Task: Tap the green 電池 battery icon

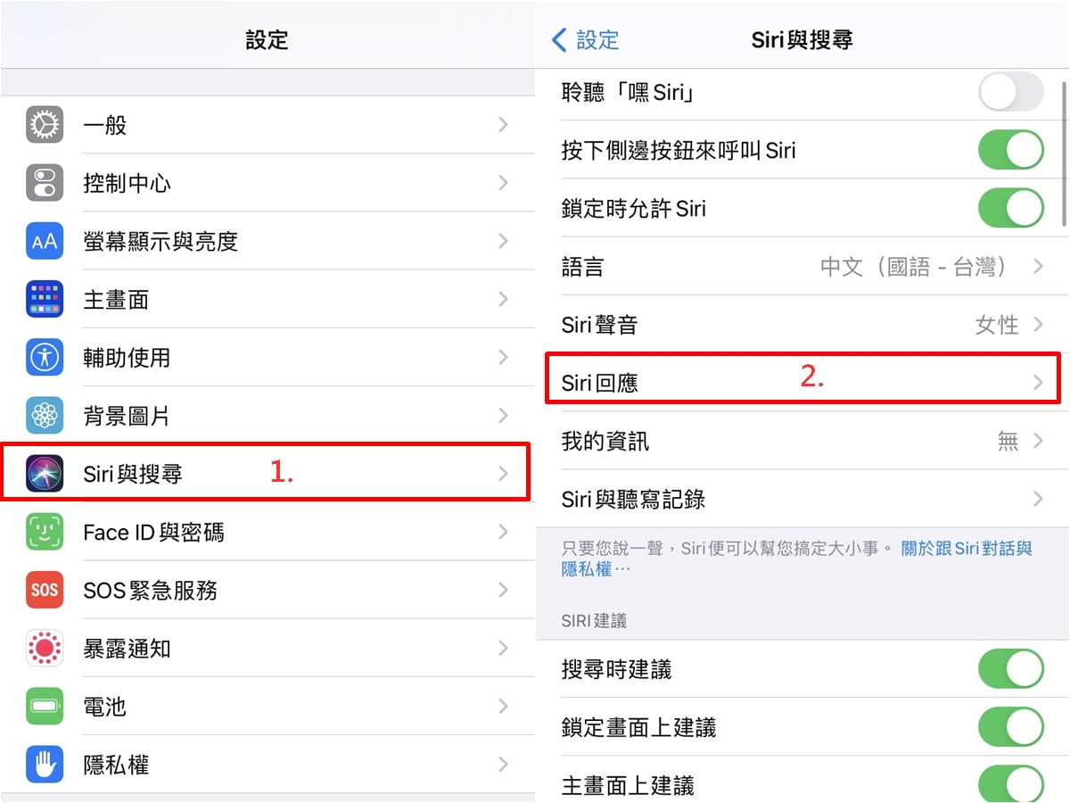Action: tap(45, 707)
